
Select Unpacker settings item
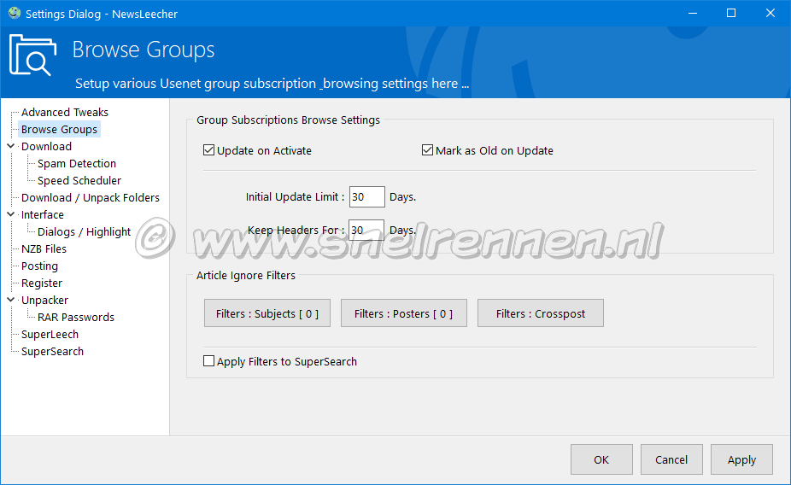[x=44, y=300]
